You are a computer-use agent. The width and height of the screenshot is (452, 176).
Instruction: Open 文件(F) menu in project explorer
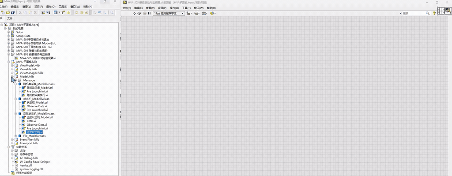(x=4, y=7)
